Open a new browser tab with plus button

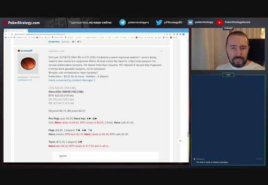coord(30,31)
